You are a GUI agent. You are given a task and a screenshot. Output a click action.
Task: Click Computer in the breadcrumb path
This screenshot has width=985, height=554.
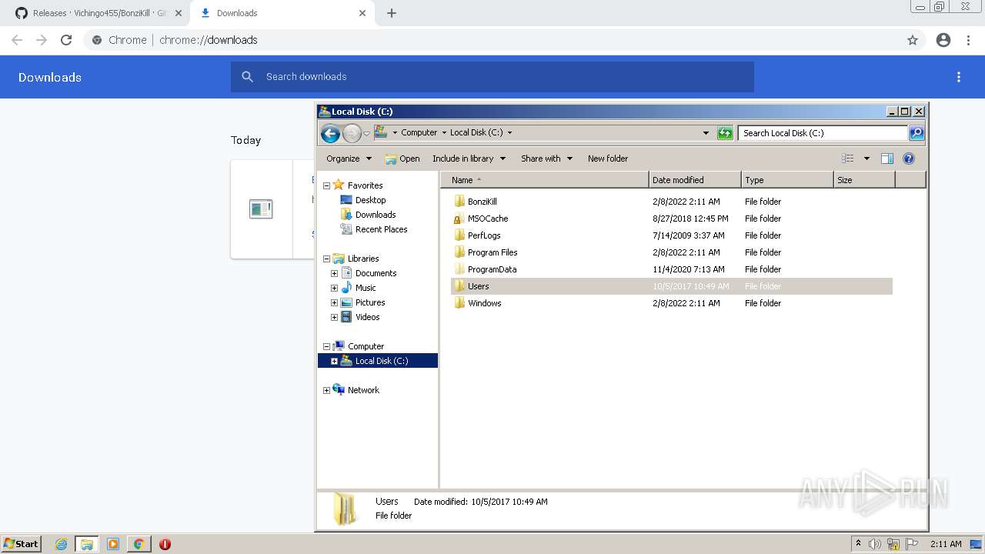419,132
